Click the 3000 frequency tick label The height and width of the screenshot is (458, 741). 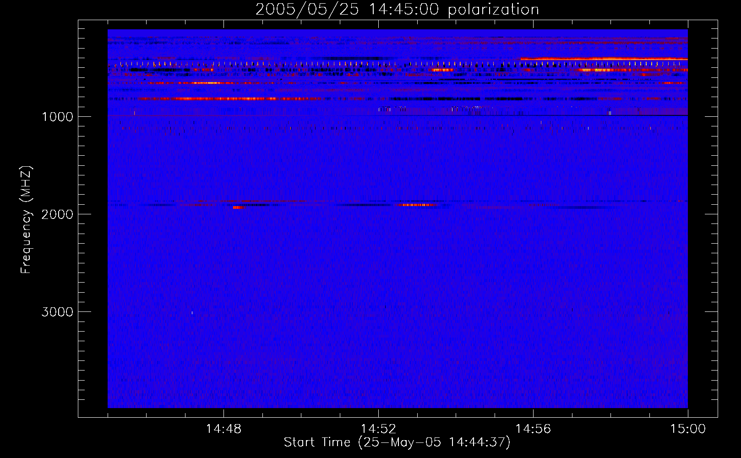click(x=57, y=312)
